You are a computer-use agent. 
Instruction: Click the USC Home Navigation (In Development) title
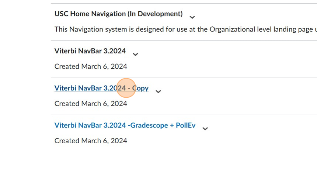118,14
